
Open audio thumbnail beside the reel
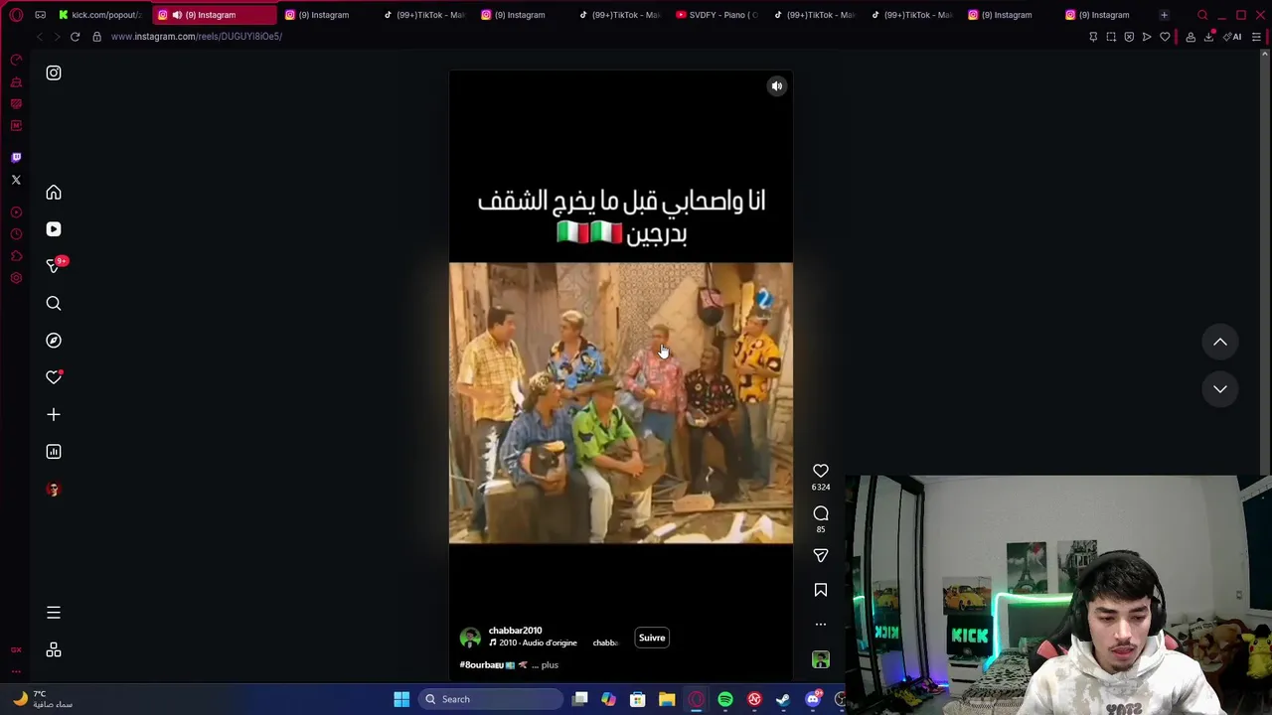pyautogui.click(x=821, y=659)
